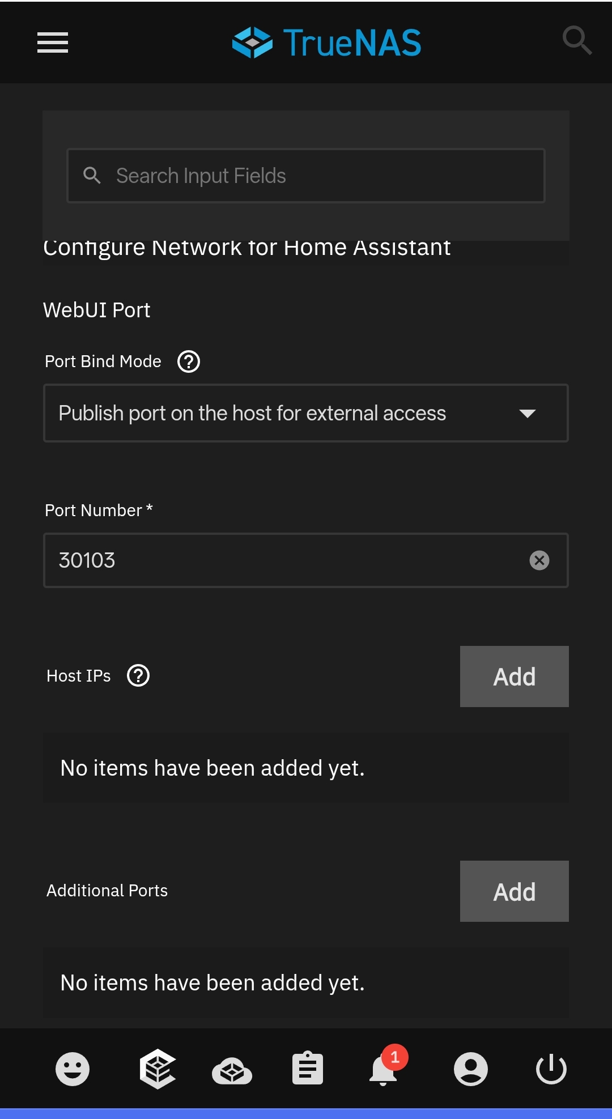
Task: Click the Port Bind Mode help icon
Action: pyautogui.click(x=189, y=361)
